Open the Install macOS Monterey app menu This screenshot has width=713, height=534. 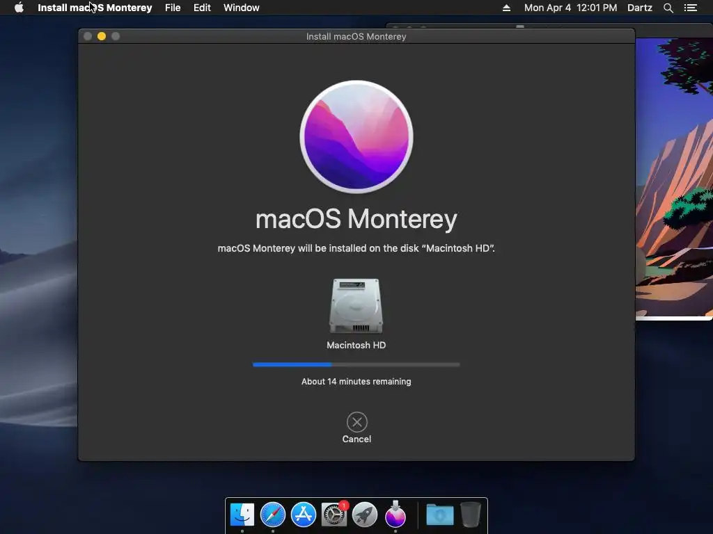95,8
